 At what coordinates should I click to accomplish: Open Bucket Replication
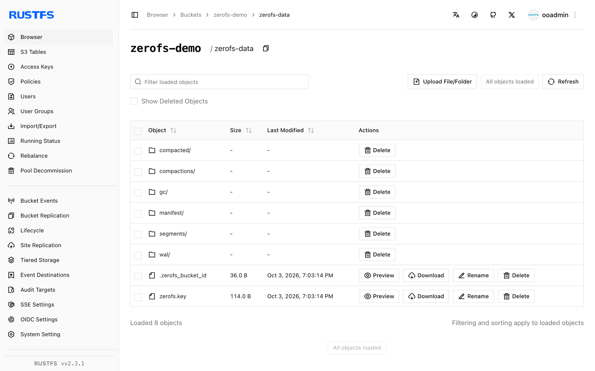coord(58,215)
